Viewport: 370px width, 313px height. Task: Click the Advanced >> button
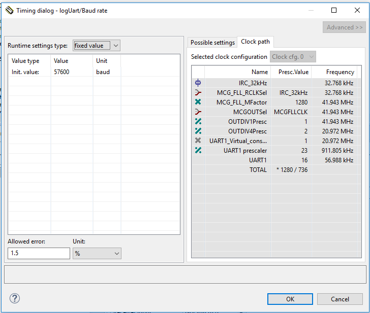coord(344,27)
